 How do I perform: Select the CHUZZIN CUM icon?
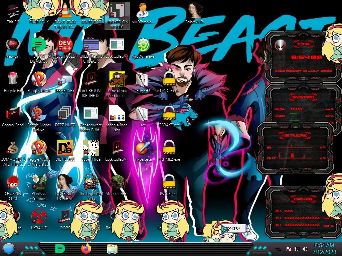[13, 188]
